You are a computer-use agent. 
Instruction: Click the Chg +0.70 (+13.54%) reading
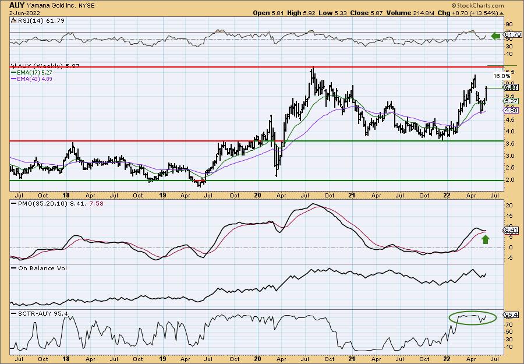(x=468, y=13)
